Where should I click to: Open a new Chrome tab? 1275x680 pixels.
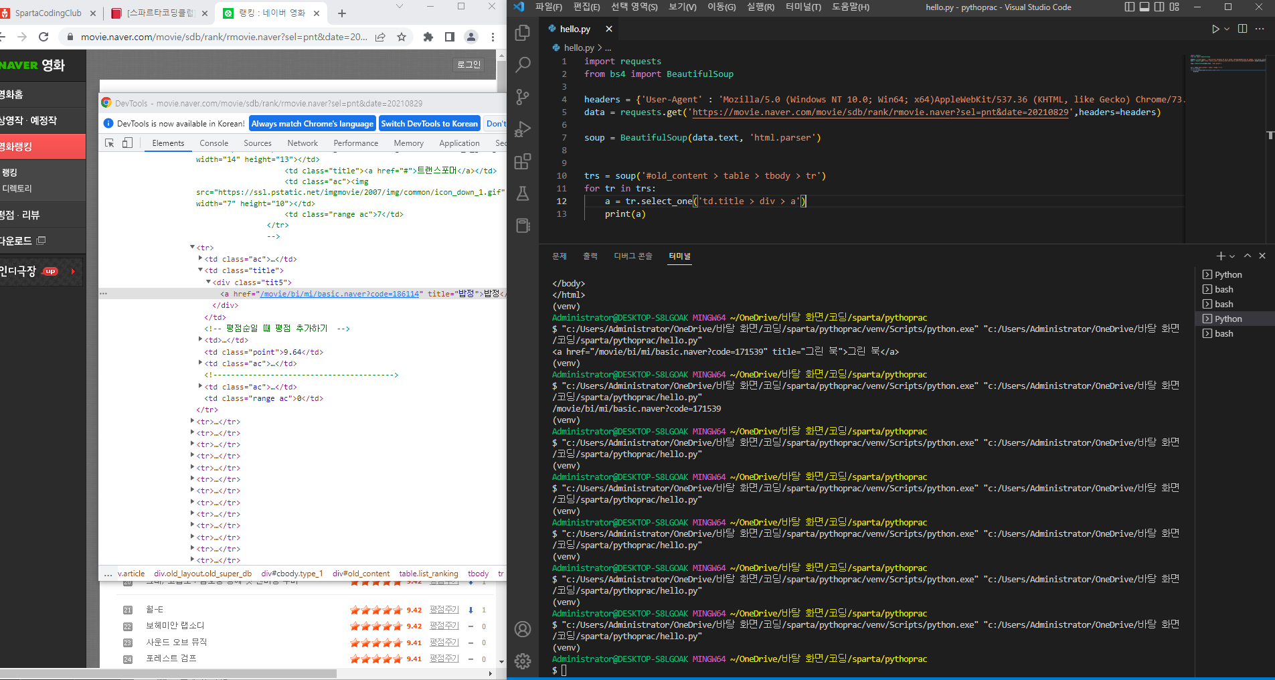342,13
